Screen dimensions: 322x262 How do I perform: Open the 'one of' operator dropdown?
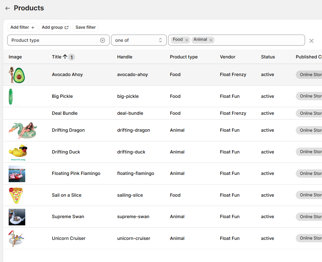point(138,40)
